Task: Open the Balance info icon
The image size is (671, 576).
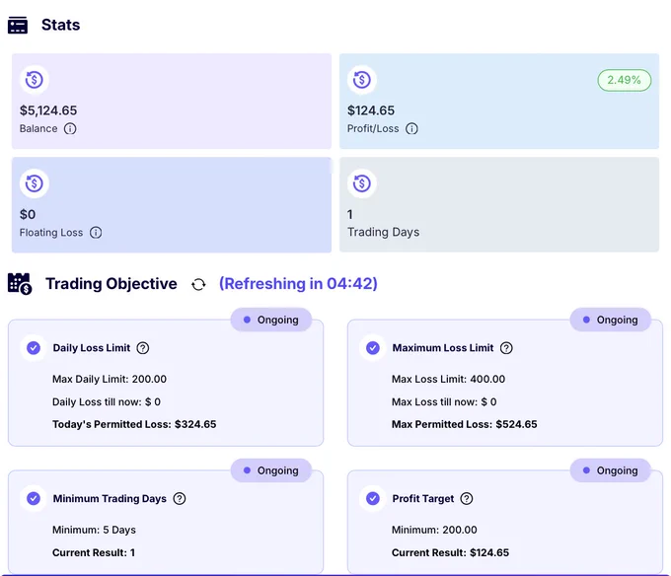Action: click(x=70, y=129)
